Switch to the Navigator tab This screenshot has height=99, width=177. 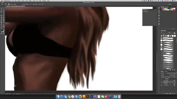[x=167, y=7]
